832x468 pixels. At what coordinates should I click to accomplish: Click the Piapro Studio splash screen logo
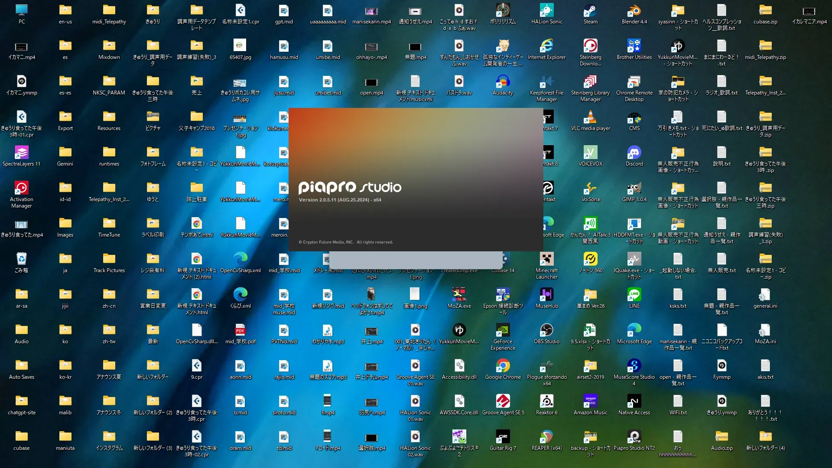(349, 187)
